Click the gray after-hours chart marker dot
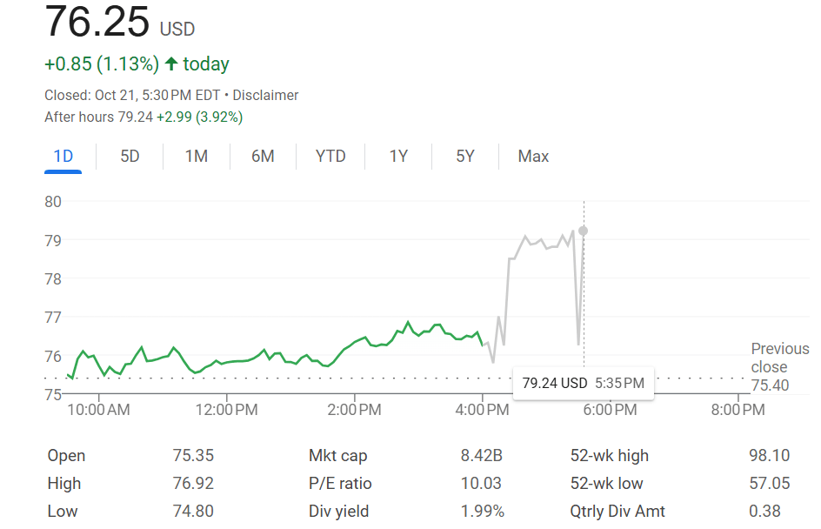 [x=583, y=231]
